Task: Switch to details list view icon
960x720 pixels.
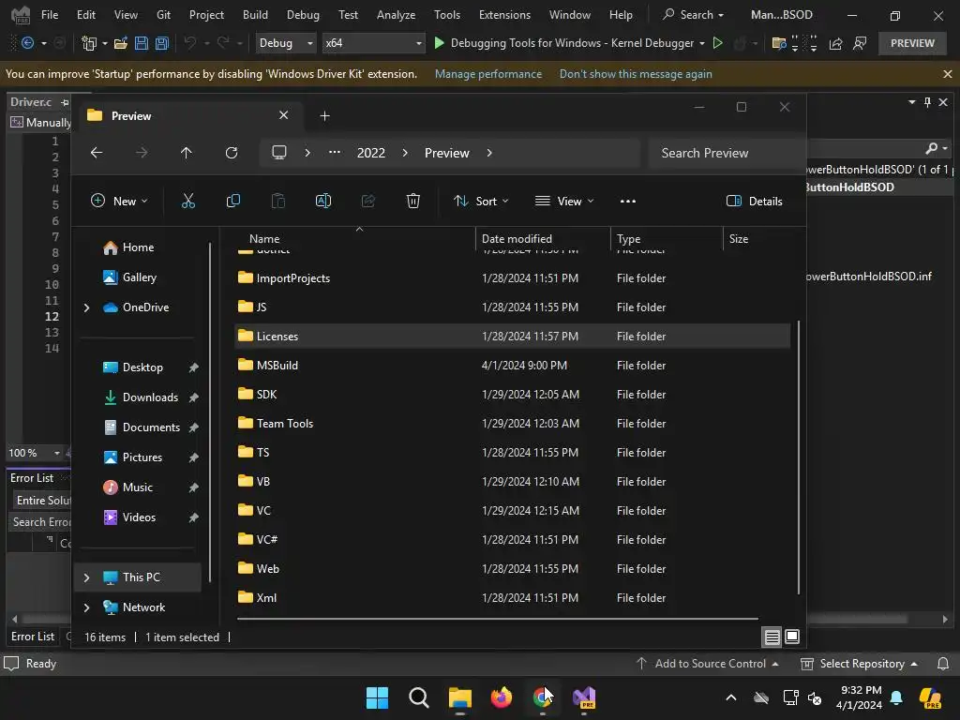Action: pos(772,637)
